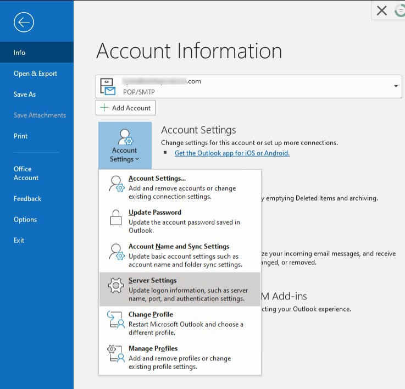Click the gear icon for Server Settings
Screen dimensions: 405x389
(x=116, y=285)
